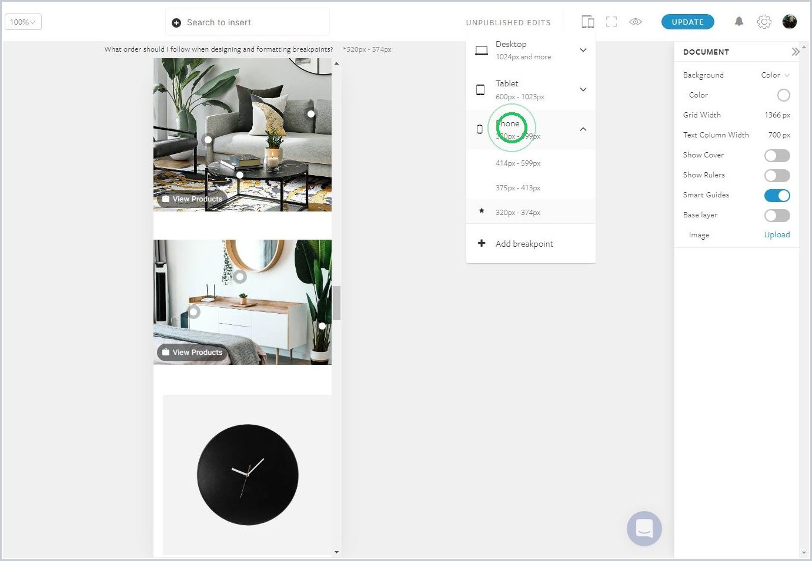Click the hotspot dot on the sofa cushion
The width and height of the screenshot is (812, 561).
click(x=311, y=113)
